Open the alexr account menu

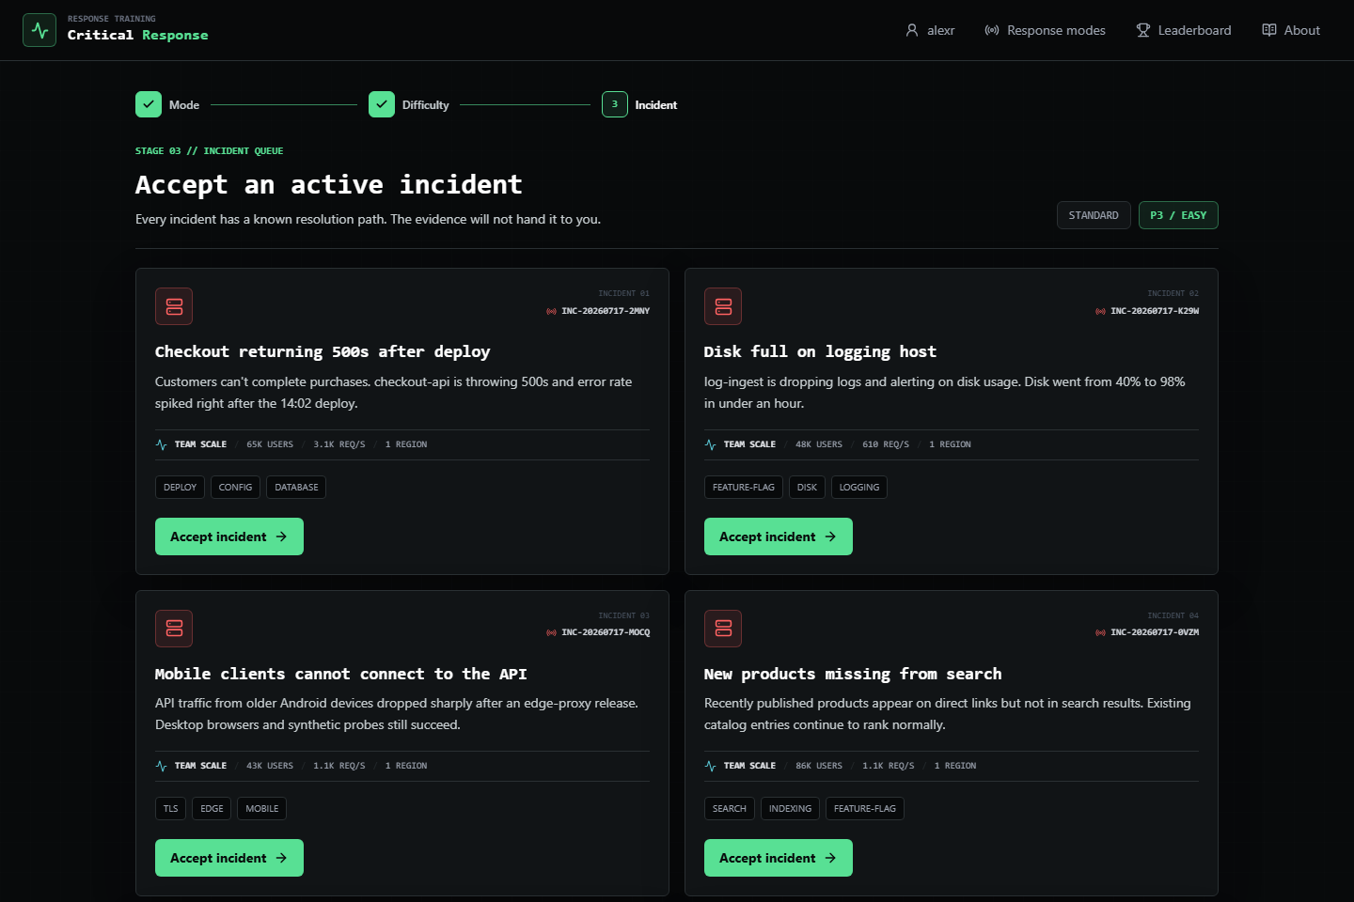(930, 30)
